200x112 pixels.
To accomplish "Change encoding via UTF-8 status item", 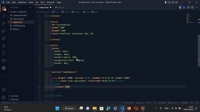I will (x=149, y=103).
